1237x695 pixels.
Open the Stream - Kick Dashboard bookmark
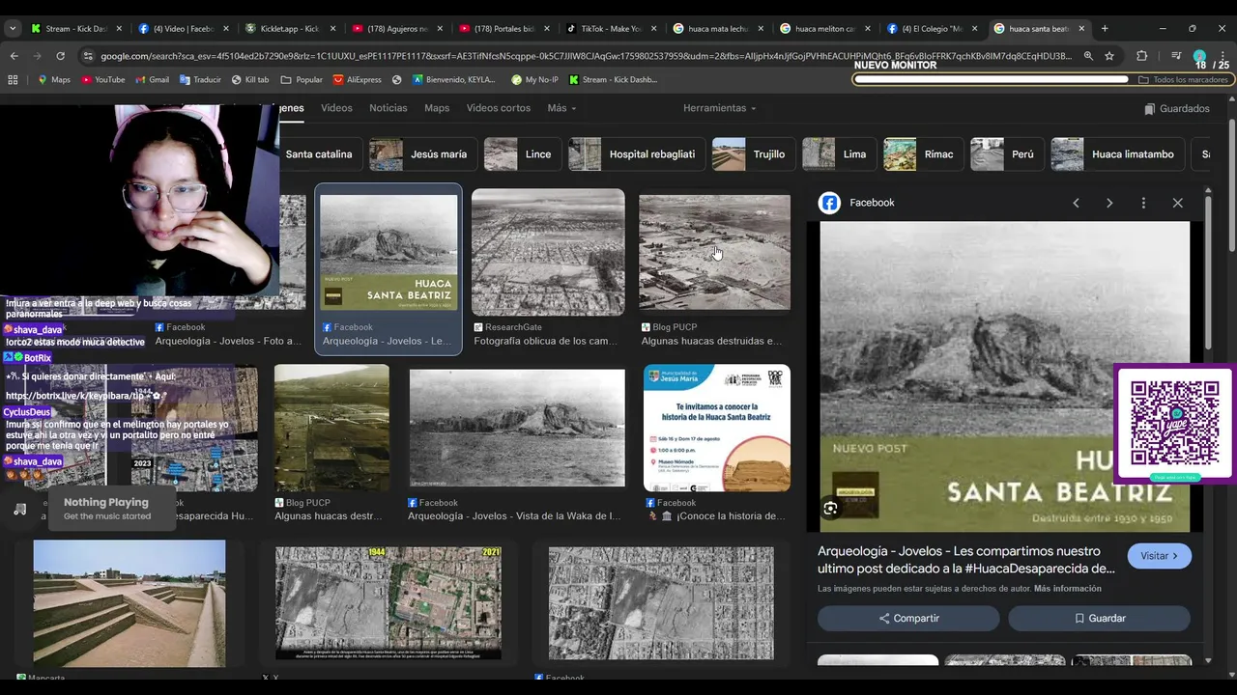pos(613,80)
